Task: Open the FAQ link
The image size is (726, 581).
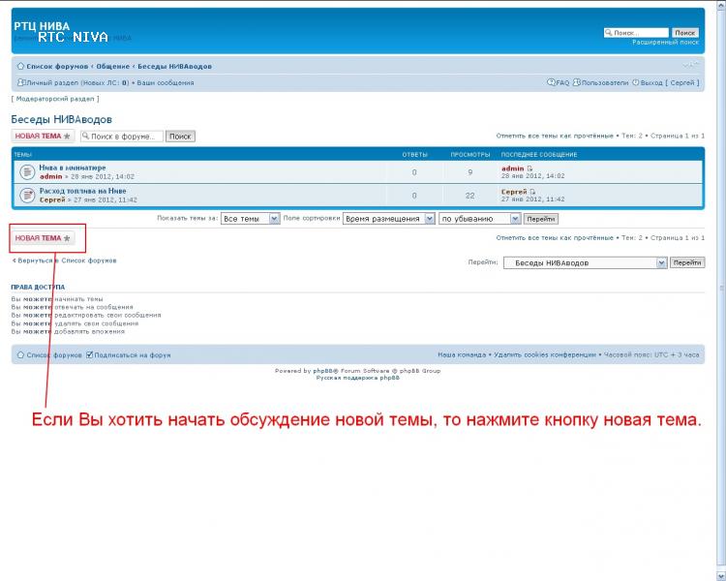Action: click(x=562, y=83)
